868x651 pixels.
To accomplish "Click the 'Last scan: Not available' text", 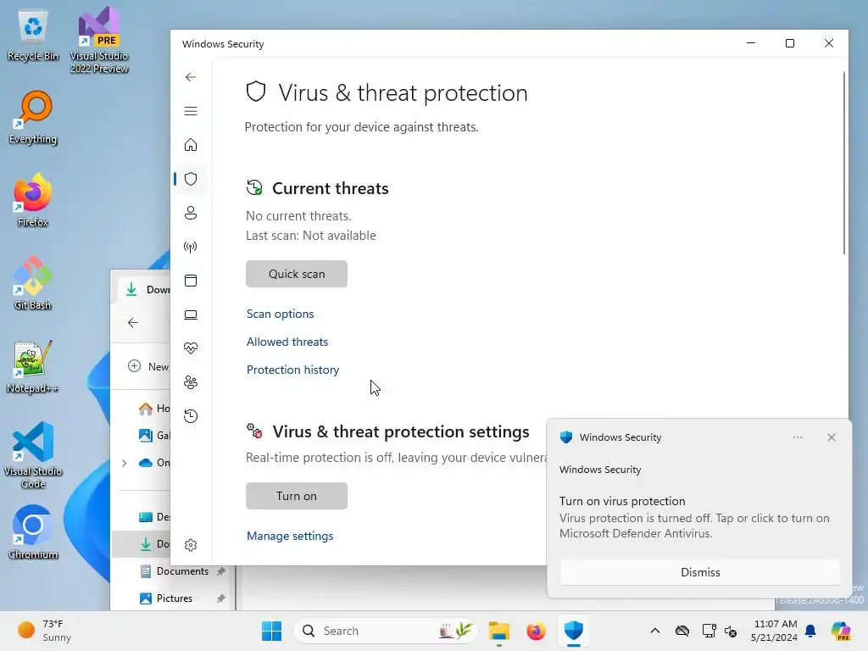I will [x=311, y=236].
